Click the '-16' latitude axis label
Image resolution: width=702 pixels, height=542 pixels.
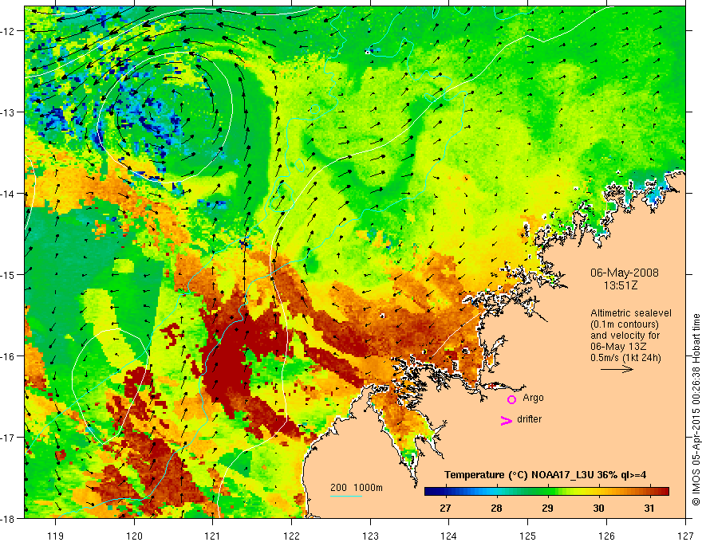(x=8, y=356)
